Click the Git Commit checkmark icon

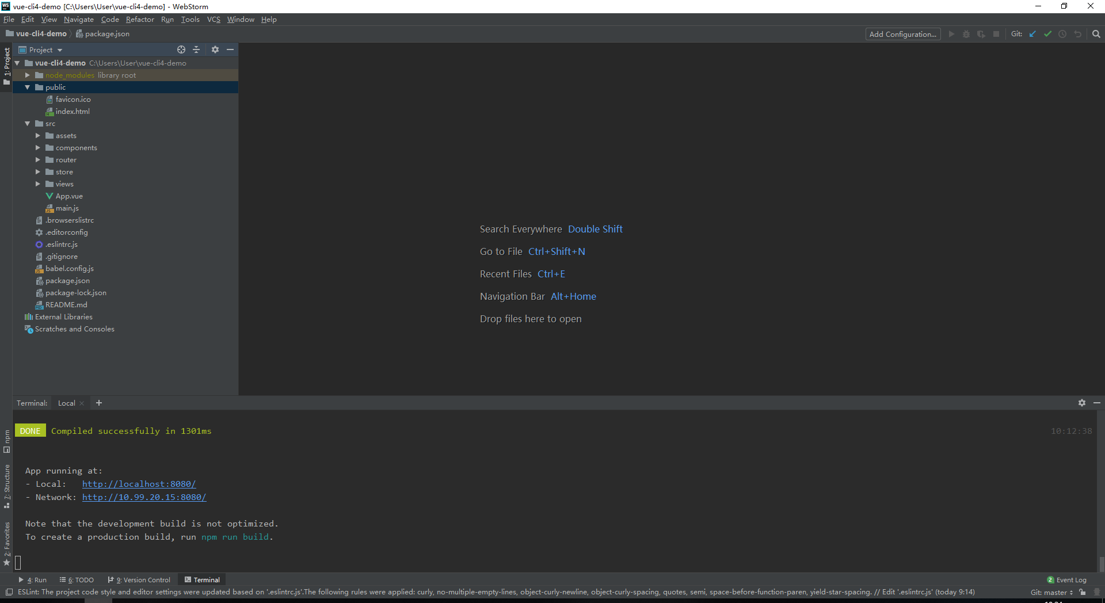(1047, 34)
